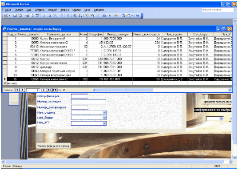This screenshot has width=238, height=170.
Task: Sort descending using the Z-A icon
Action: click(x=80, y=16)
